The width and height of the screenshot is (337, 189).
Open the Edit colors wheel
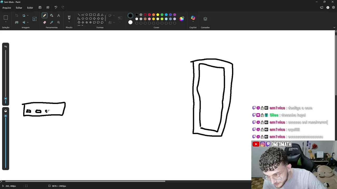[x=182, y=19]
